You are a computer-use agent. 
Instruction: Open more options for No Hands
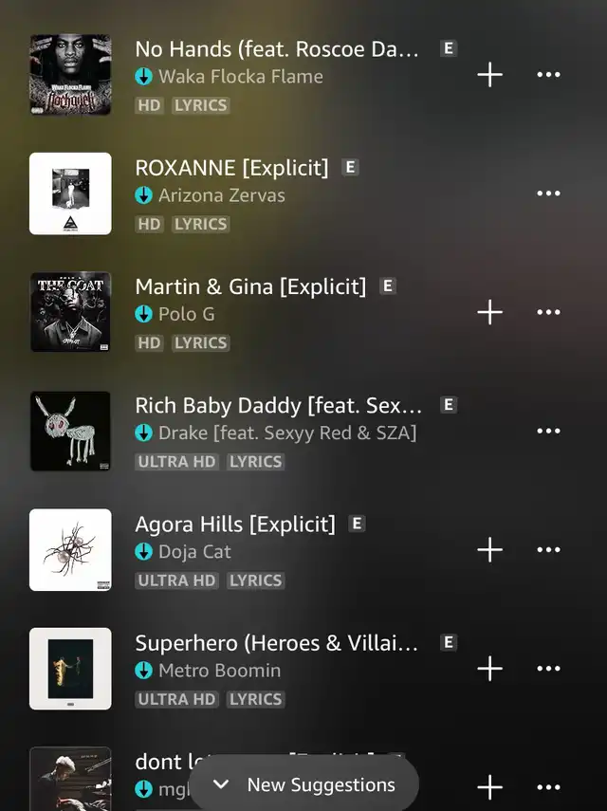(x=548, y=75)
